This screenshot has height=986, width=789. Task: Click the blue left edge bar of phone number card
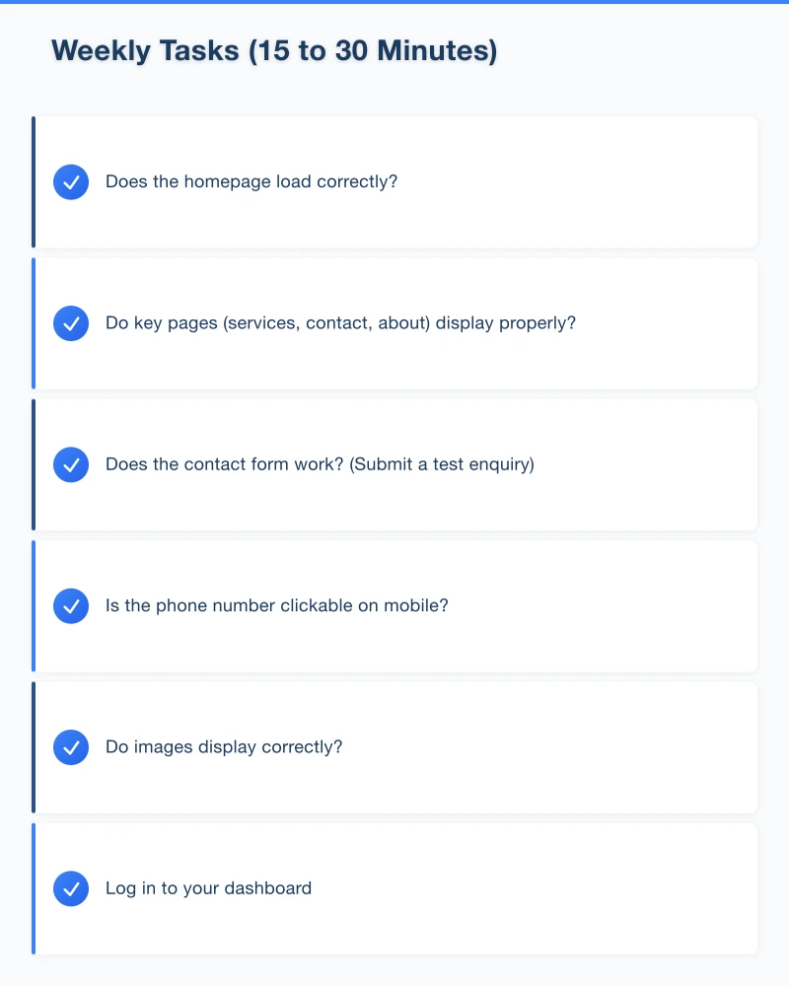(x=34, y=605)
